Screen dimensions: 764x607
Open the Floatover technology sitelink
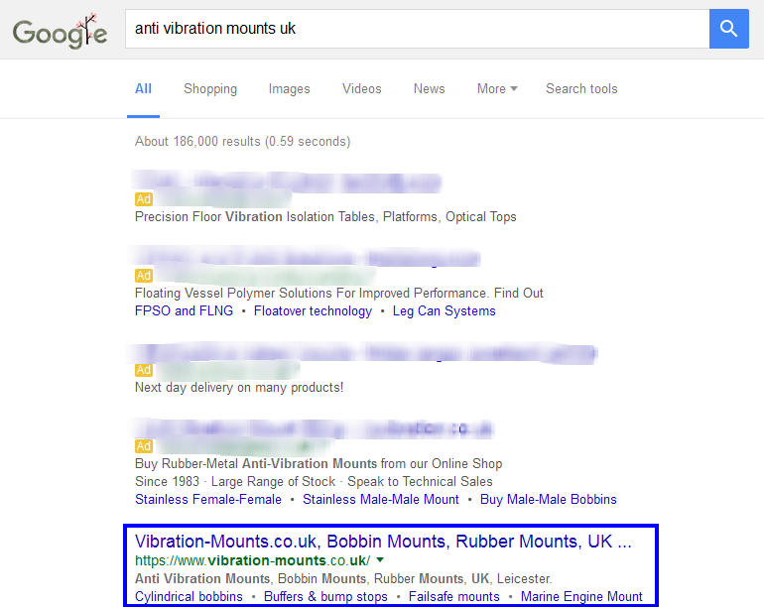(x=313, y=310)
